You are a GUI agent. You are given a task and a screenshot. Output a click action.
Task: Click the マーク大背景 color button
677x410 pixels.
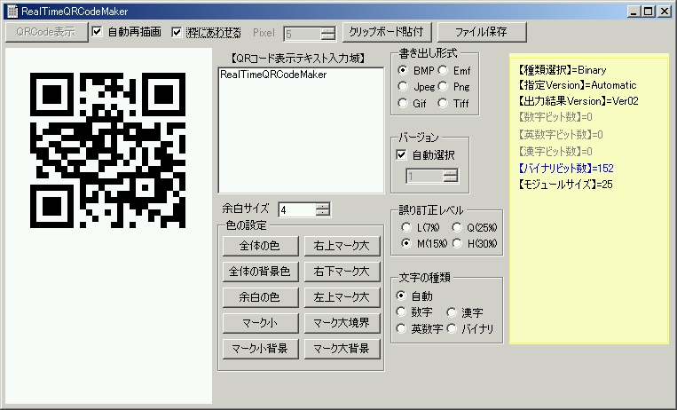(x=342, y=349)
